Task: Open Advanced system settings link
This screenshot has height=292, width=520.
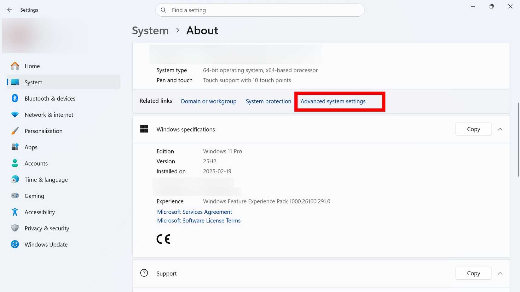Action: click(x=333, y=101)
